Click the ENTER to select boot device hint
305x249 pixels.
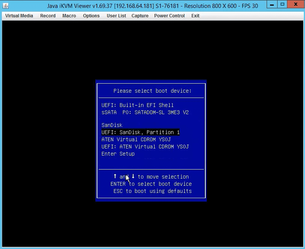coord(151,184)
